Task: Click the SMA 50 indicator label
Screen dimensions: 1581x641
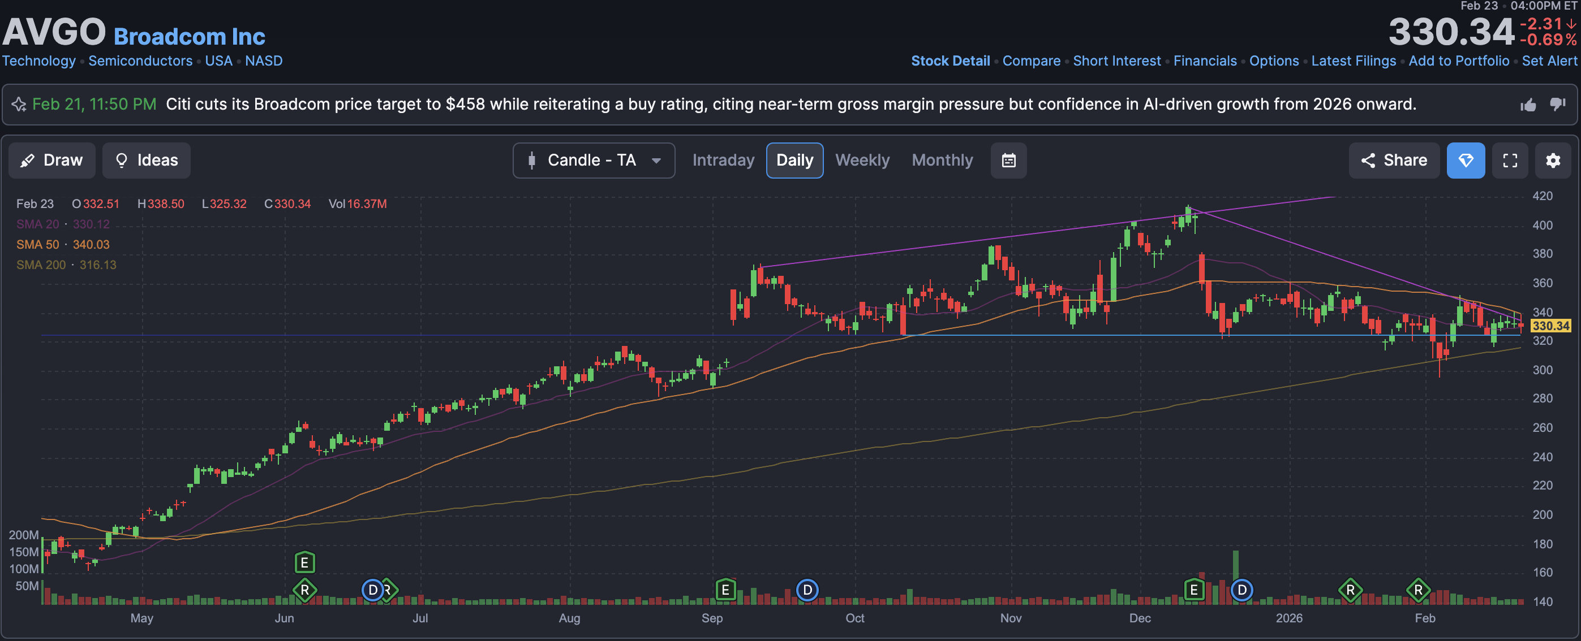Action: pyautogui.click(x=38, y=245)
